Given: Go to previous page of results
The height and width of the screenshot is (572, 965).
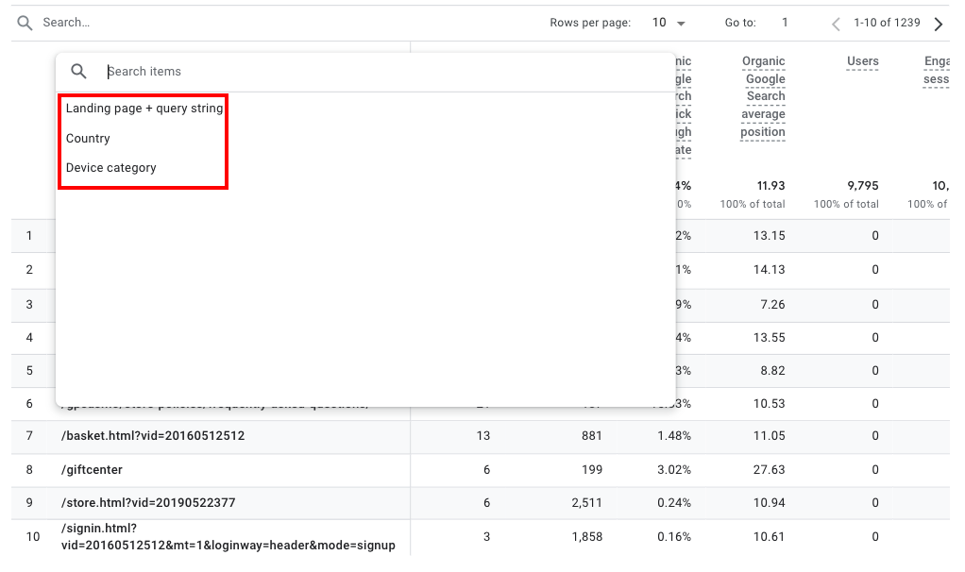Looking at the screenshot, I should (836, 24).
